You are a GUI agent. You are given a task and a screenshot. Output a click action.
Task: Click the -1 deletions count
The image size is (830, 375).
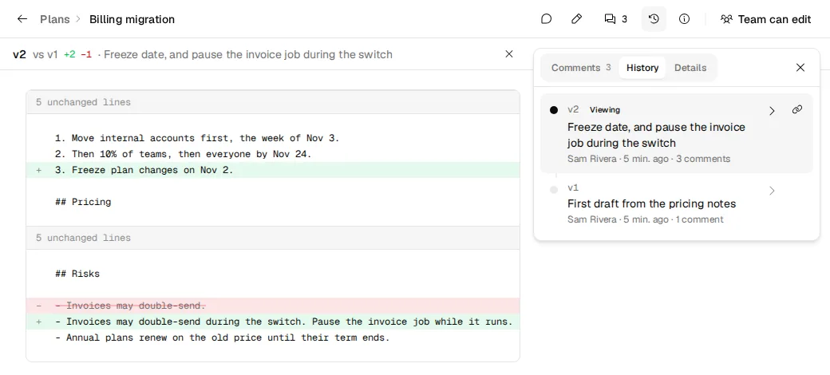pos(85,54)
